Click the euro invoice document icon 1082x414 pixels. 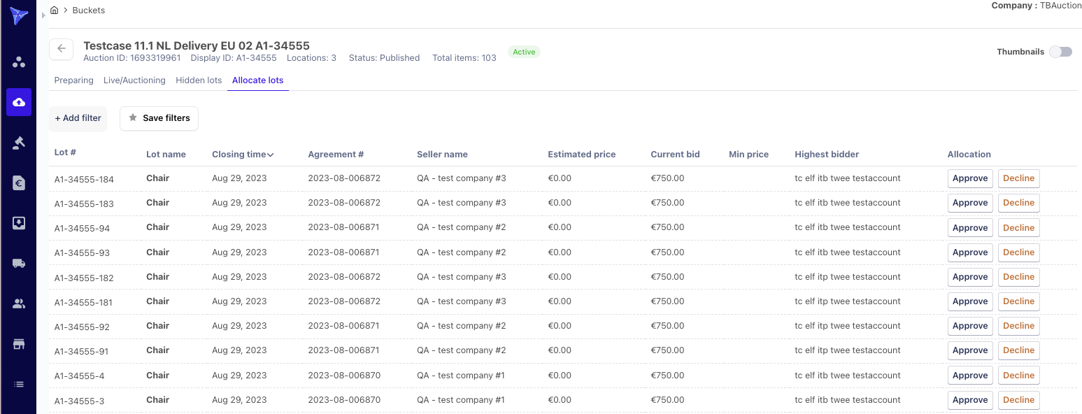point(19,183)
